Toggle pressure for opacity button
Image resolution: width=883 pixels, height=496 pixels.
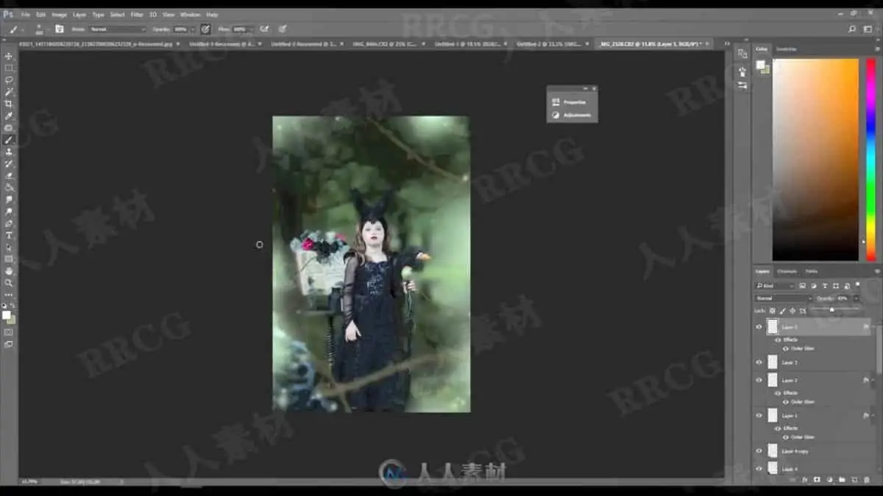coord(205,29)
